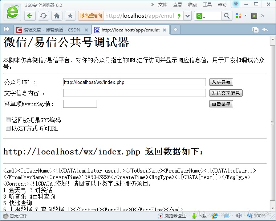Click the screenshot window icon in status bar
The width and height of the screenshot is (276, 221).
(x=227, y=216)
